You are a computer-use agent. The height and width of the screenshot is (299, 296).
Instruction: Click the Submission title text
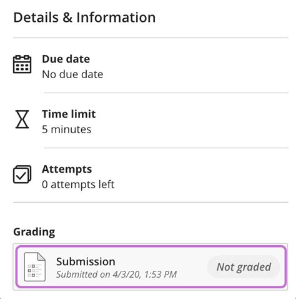pos(86,261)
